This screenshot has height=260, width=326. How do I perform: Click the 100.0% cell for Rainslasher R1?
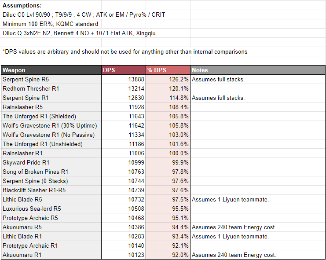point(168,154)
